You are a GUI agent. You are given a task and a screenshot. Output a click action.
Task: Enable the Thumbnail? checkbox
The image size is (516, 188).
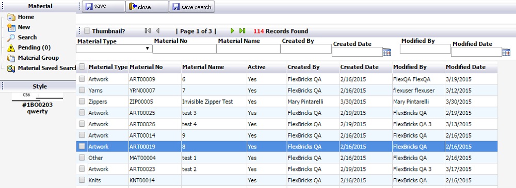click(x=87, y=31)
